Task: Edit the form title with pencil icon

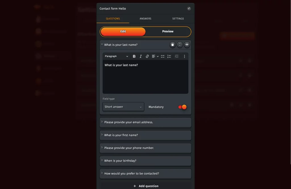Action: pyautogui.click(x=189, y=9)
